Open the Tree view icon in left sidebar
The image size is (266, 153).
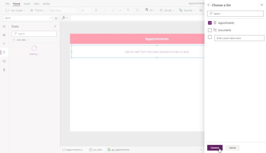4,35
